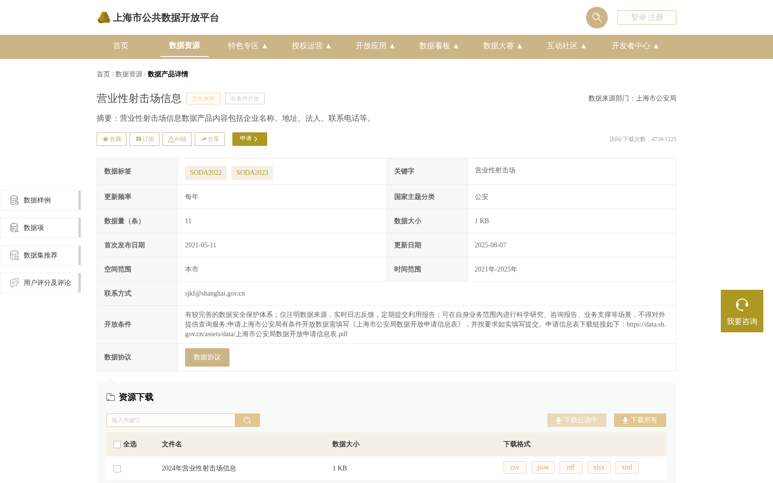Viewport: 773px width, 483px height.
Task: Expand the 数据大赛 menu
Action: click(x=503, y=46)
